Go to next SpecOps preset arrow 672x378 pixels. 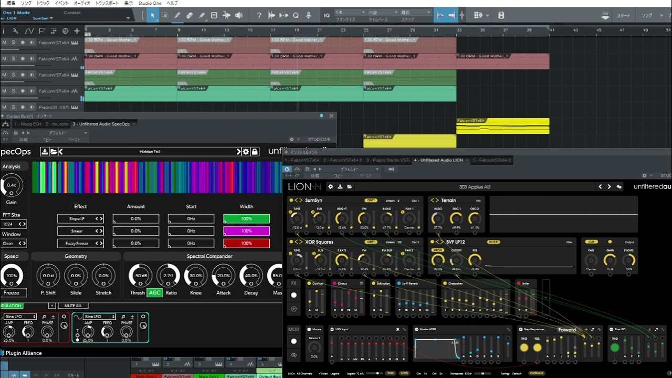(x=239, y=152)
